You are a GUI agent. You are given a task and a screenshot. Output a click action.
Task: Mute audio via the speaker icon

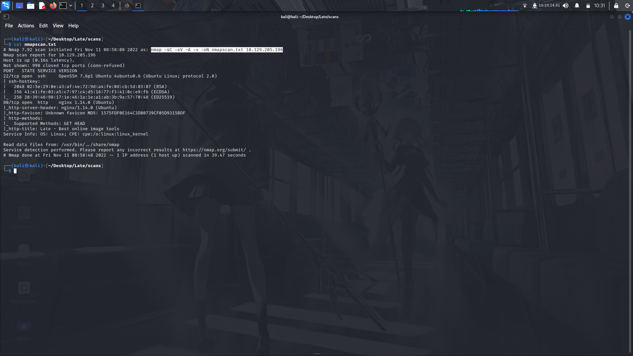(565, 5)
